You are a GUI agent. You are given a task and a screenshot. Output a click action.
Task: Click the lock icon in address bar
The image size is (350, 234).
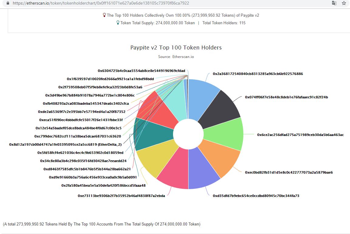coord(8,3)
